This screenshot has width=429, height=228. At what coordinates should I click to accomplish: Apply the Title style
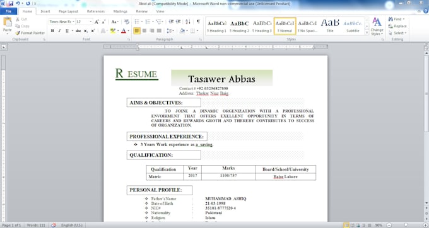click(330, 26)
